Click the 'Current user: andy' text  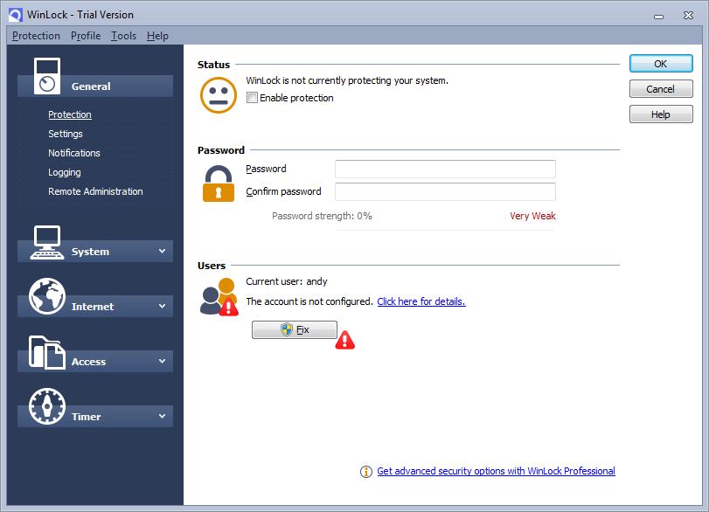(x=287, y=281)
